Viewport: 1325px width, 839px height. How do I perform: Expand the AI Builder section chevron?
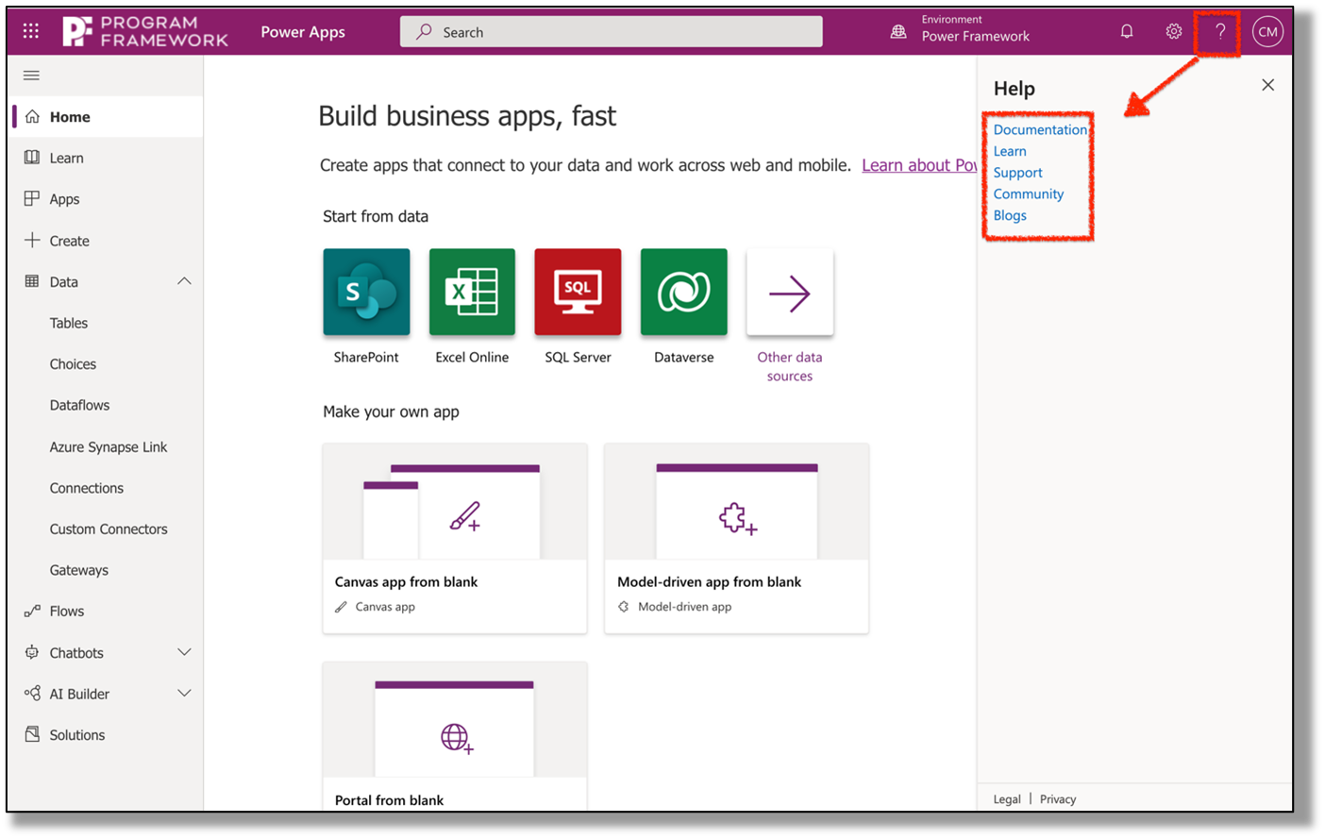(184, 694)
